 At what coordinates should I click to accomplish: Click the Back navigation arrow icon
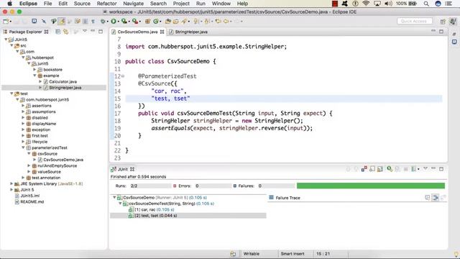coord(226,21)
